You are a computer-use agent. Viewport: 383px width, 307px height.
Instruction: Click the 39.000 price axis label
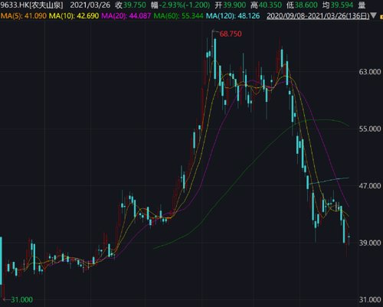coord(370,243)
